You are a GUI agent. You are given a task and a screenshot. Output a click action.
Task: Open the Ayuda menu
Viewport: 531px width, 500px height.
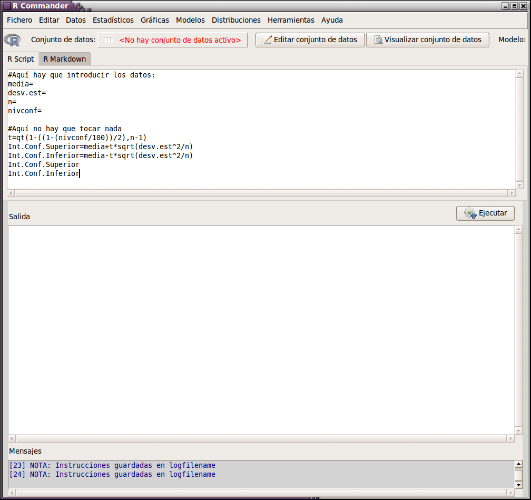[332, 20]
